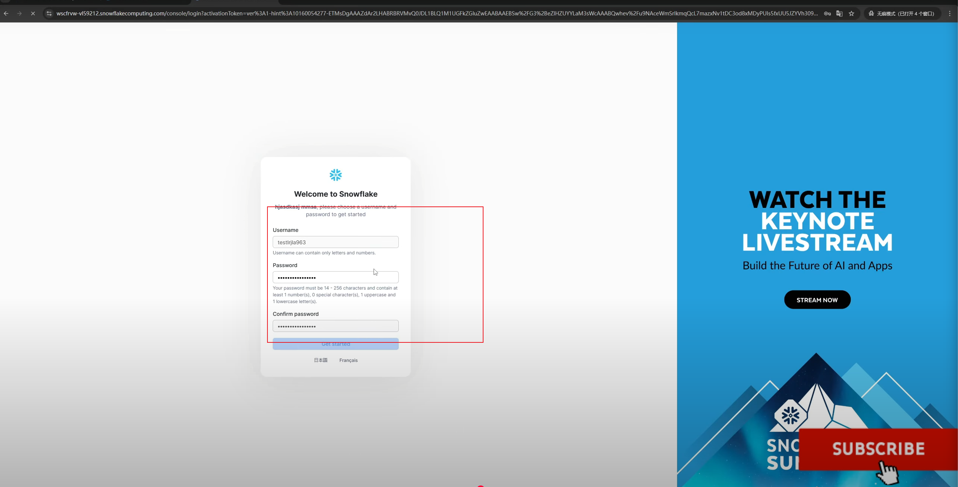958x487 pixels.
Task: Click the Password label
Action: (x=285, y=265)
